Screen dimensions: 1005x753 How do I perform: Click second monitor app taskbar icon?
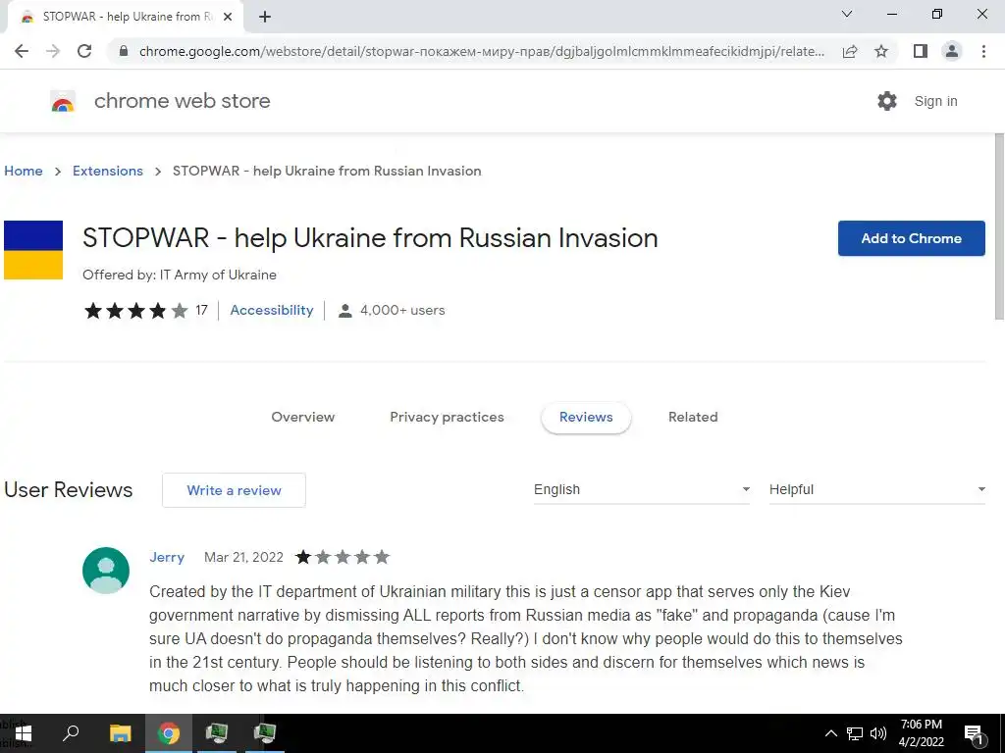click(x=265, y=733)
